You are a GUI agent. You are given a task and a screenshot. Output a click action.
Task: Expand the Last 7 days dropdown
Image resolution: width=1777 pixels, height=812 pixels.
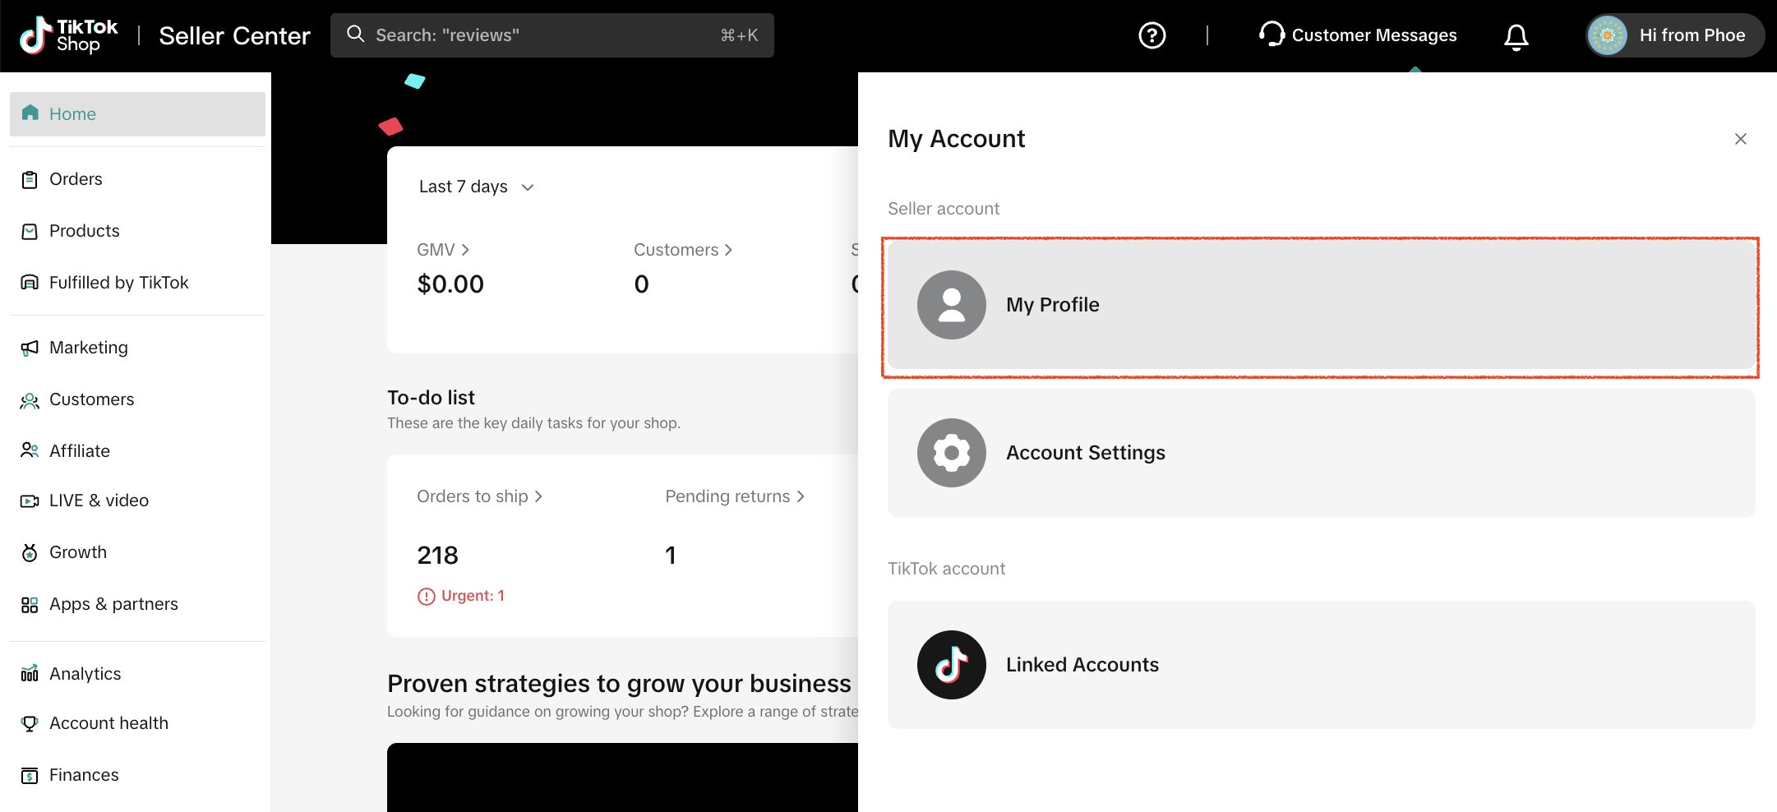pos(477,187)
